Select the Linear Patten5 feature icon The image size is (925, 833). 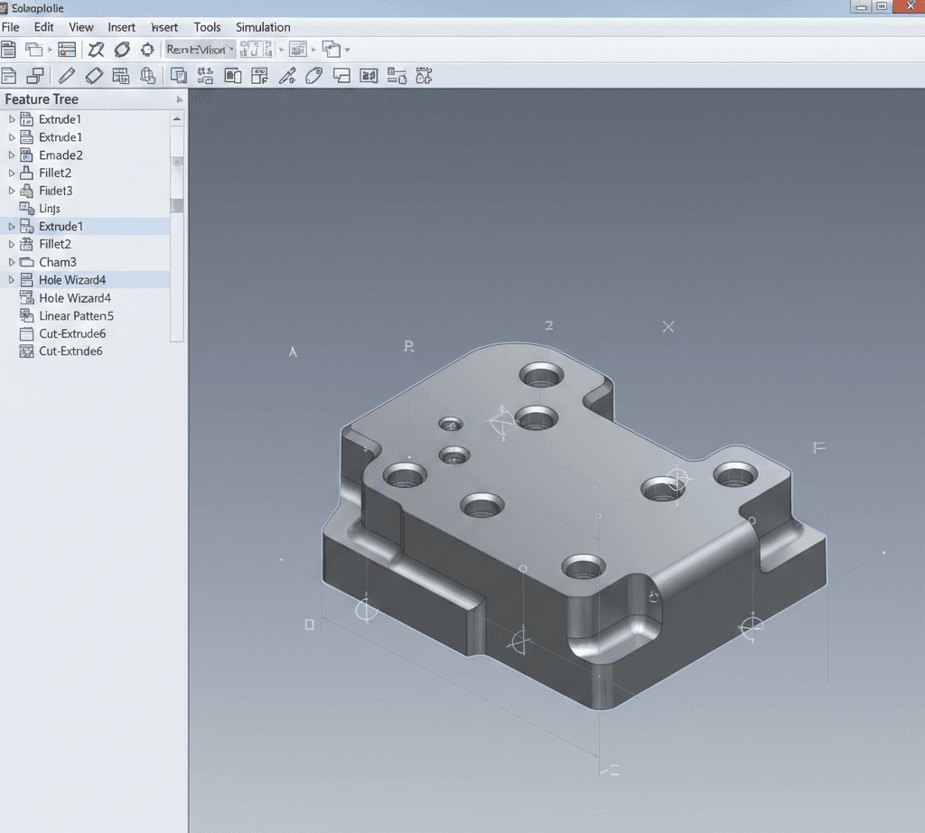click(x=24, y=316)
